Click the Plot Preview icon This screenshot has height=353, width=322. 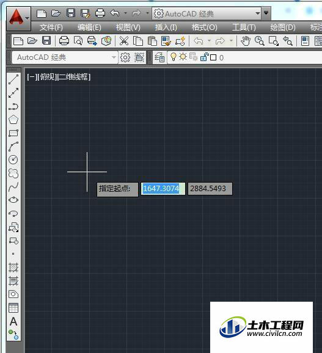tap(78, 41)
